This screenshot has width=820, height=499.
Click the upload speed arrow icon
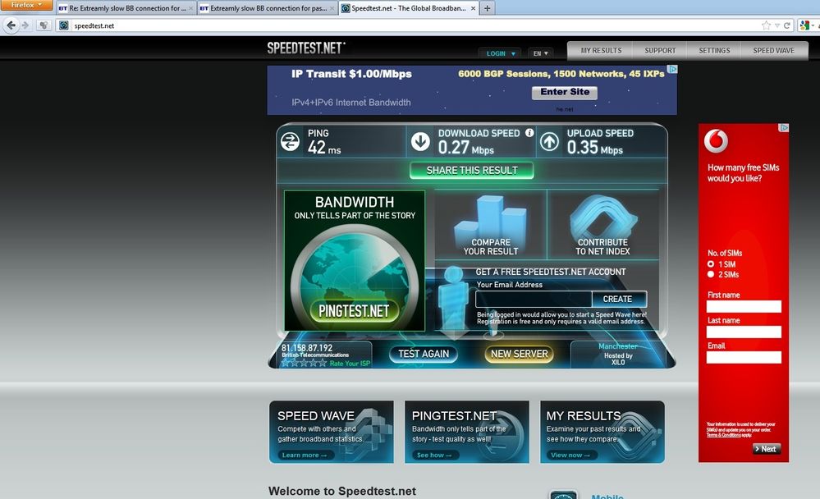549,141
